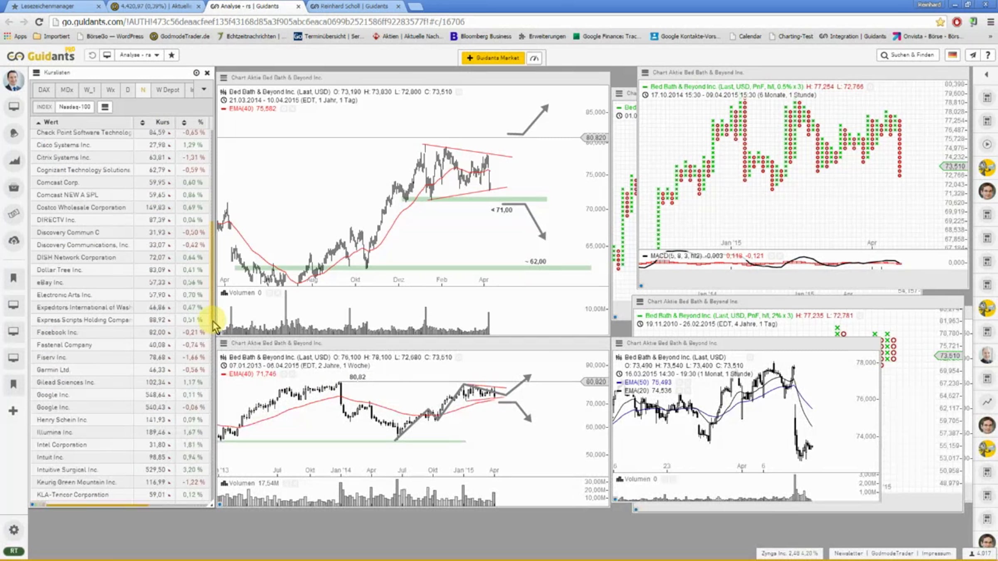Open the Chrome main menu
The height and width of the screenshot is (561, 998).
991,22
